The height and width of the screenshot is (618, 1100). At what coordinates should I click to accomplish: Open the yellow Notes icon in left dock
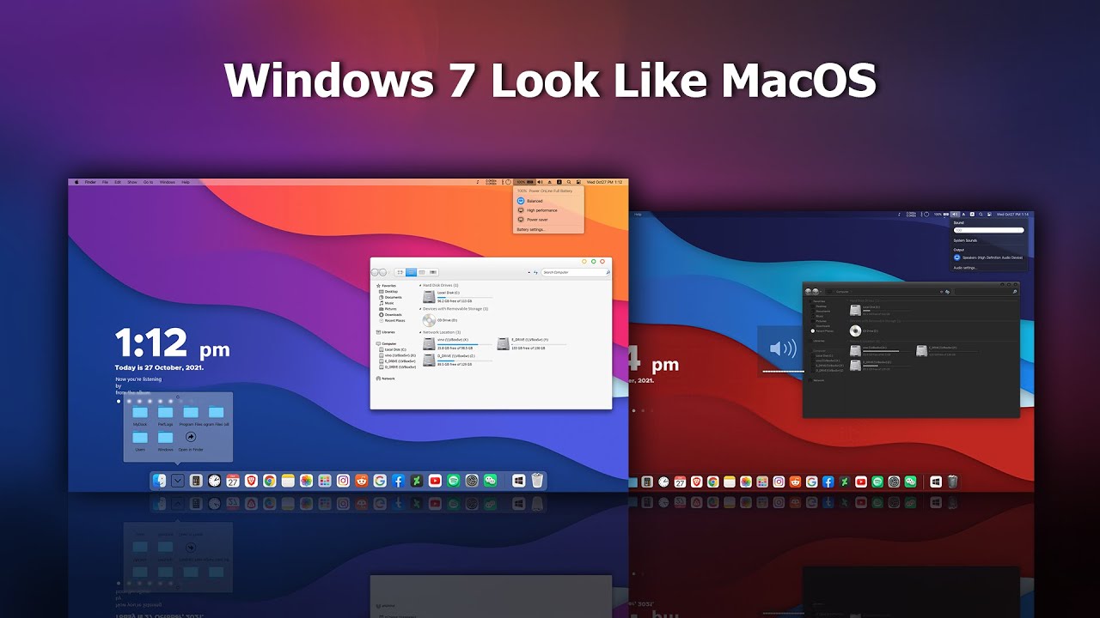288,481
